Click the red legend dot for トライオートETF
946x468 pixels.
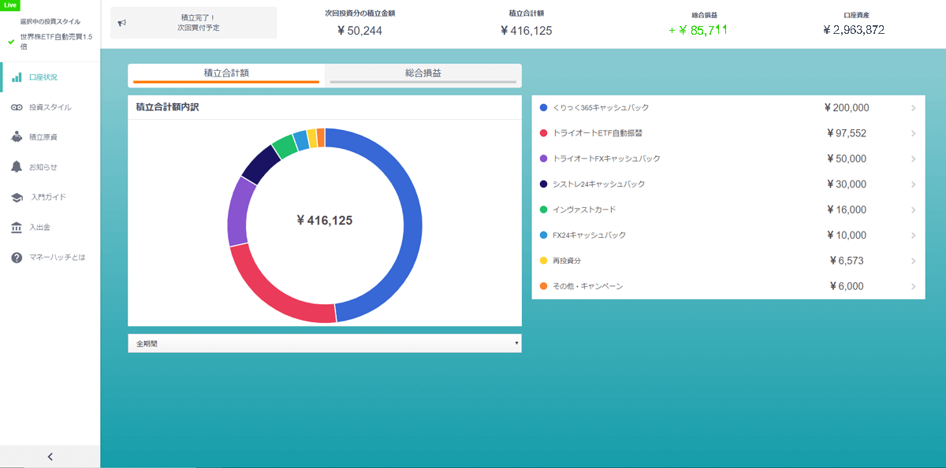coord(543,133)
